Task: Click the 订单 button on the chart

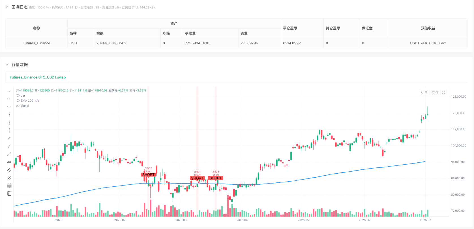Action: (424, 92)
